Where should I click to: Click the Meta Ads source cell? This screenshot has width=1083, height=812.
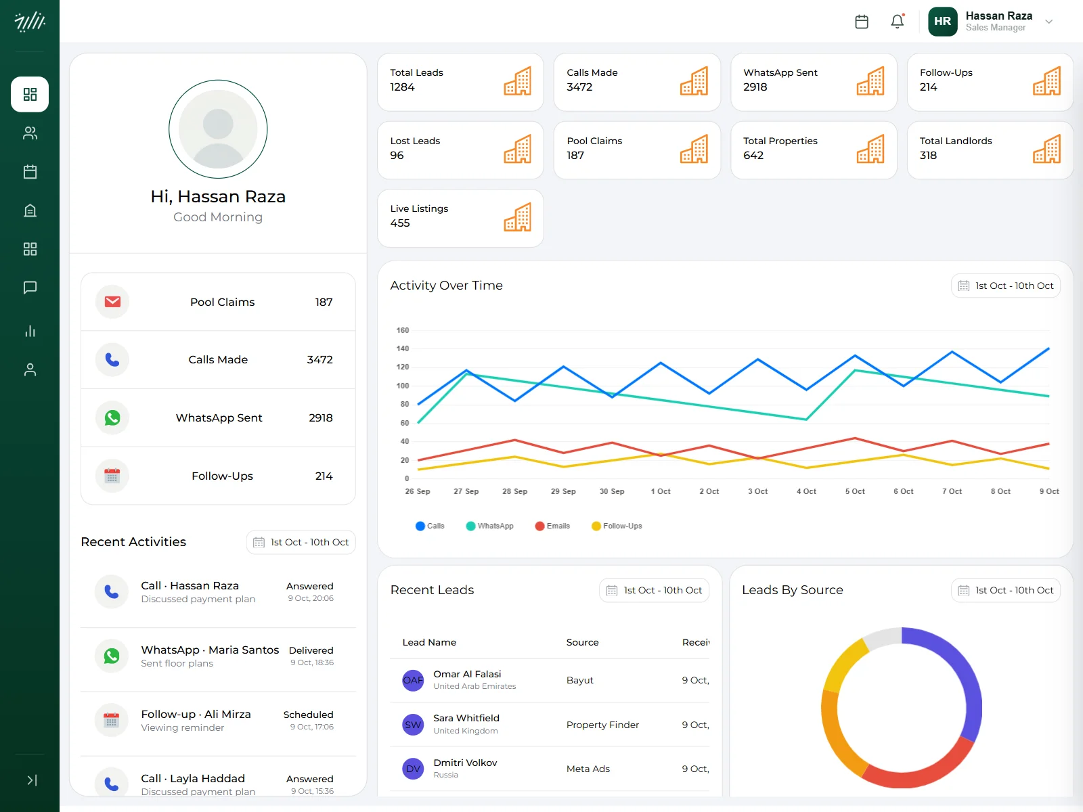(588, 769)
